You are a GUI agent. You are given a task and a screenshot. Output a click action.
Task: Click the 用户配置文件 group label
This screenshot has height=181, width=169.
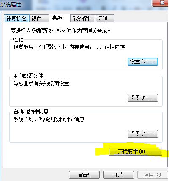(28, 76)
